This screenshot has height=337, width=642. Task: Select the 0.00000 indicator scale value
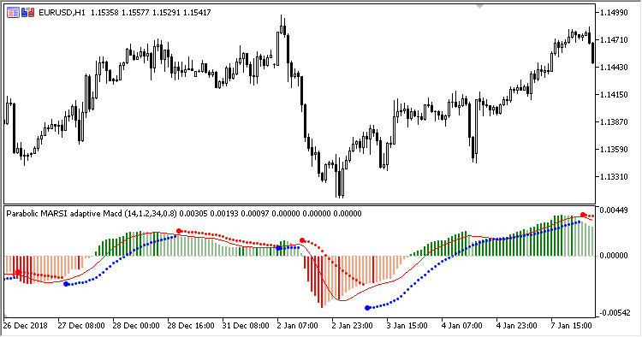pyautogui.click(x=614, y=256)
